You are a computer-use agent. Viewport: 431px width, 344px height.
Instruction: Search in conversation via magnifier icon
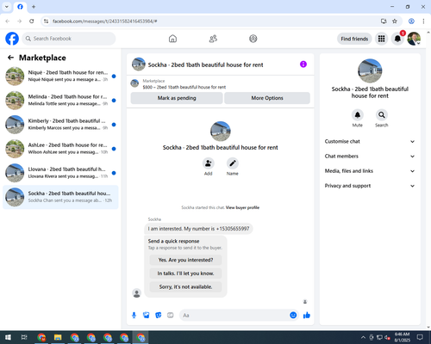click(382, 115)
